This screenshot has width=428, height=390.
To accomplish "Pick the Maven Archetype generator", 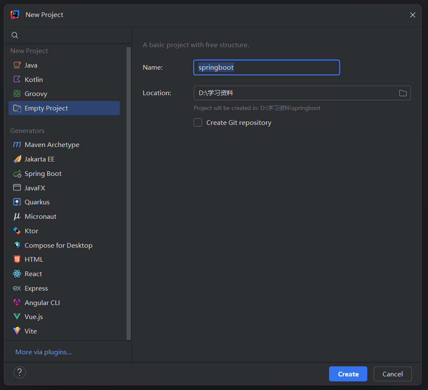I will pyautogui.click(x=64, y=144).
